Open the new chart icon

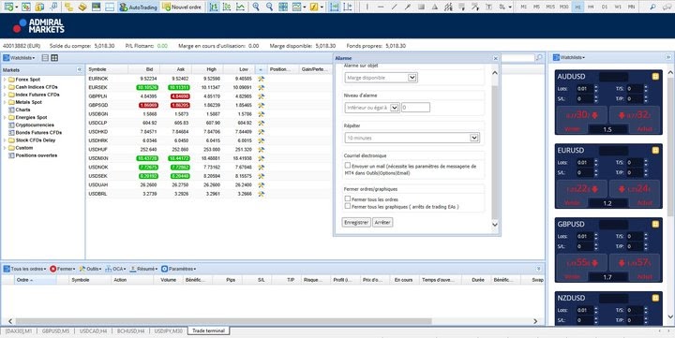point(8,7)
